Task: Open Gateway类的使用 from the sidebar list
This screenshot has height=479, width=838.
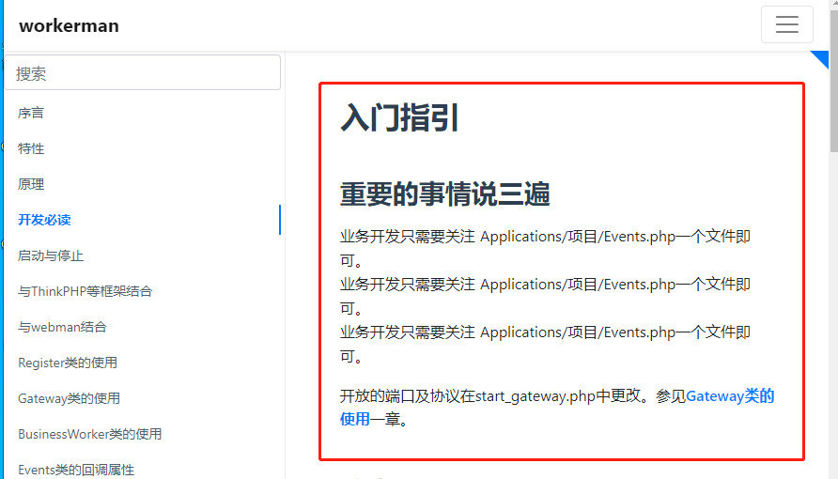Action: pyautogui.click(x=69, y=398)
